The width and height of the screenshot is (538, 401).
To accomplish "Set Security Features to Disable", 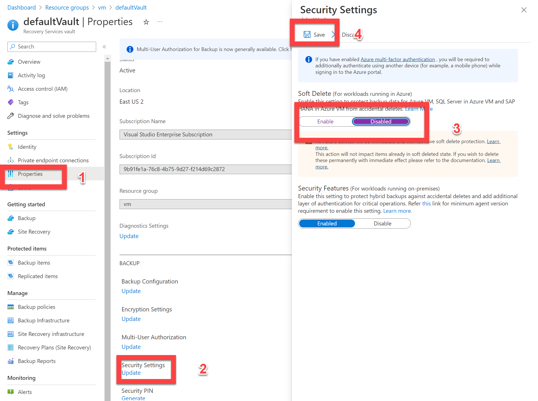I will coord(383,223).
